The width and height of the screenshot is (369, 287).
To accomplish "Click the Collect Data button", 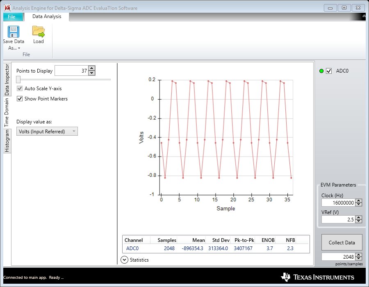I will tap(342, 242).
